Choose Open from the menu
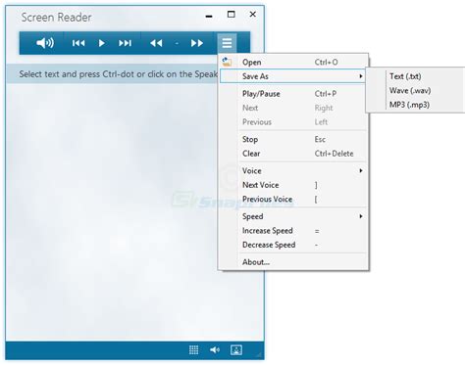The height and width of the screenshot is (365, 465). coord(293,62)
